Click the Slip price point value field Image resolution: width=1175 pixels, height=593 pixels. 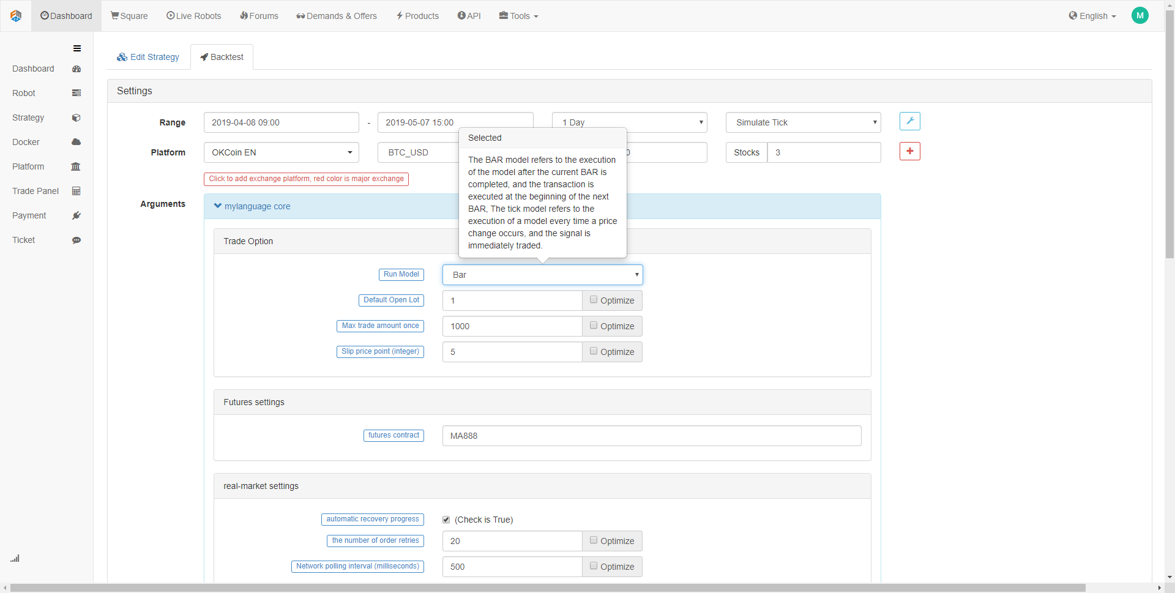click(x=512, y=352)
